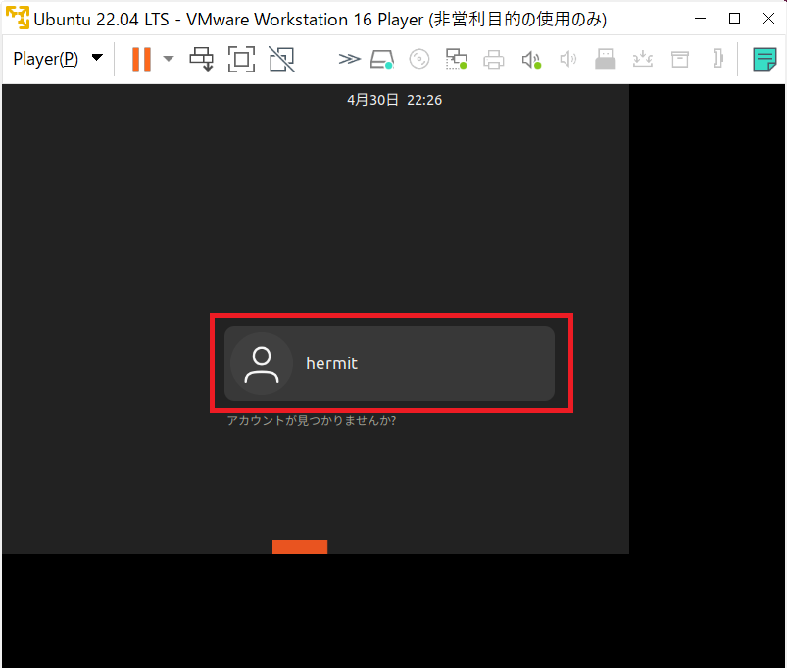
Task: Open network adapter device icon
Action: pos(457,59)
